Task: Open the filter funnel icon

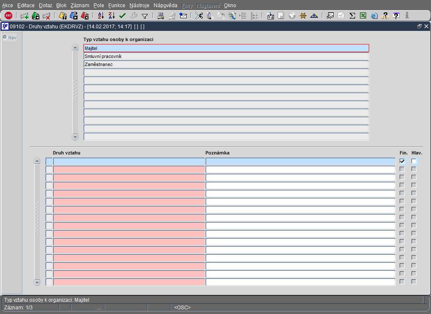Action: point(144,16)
